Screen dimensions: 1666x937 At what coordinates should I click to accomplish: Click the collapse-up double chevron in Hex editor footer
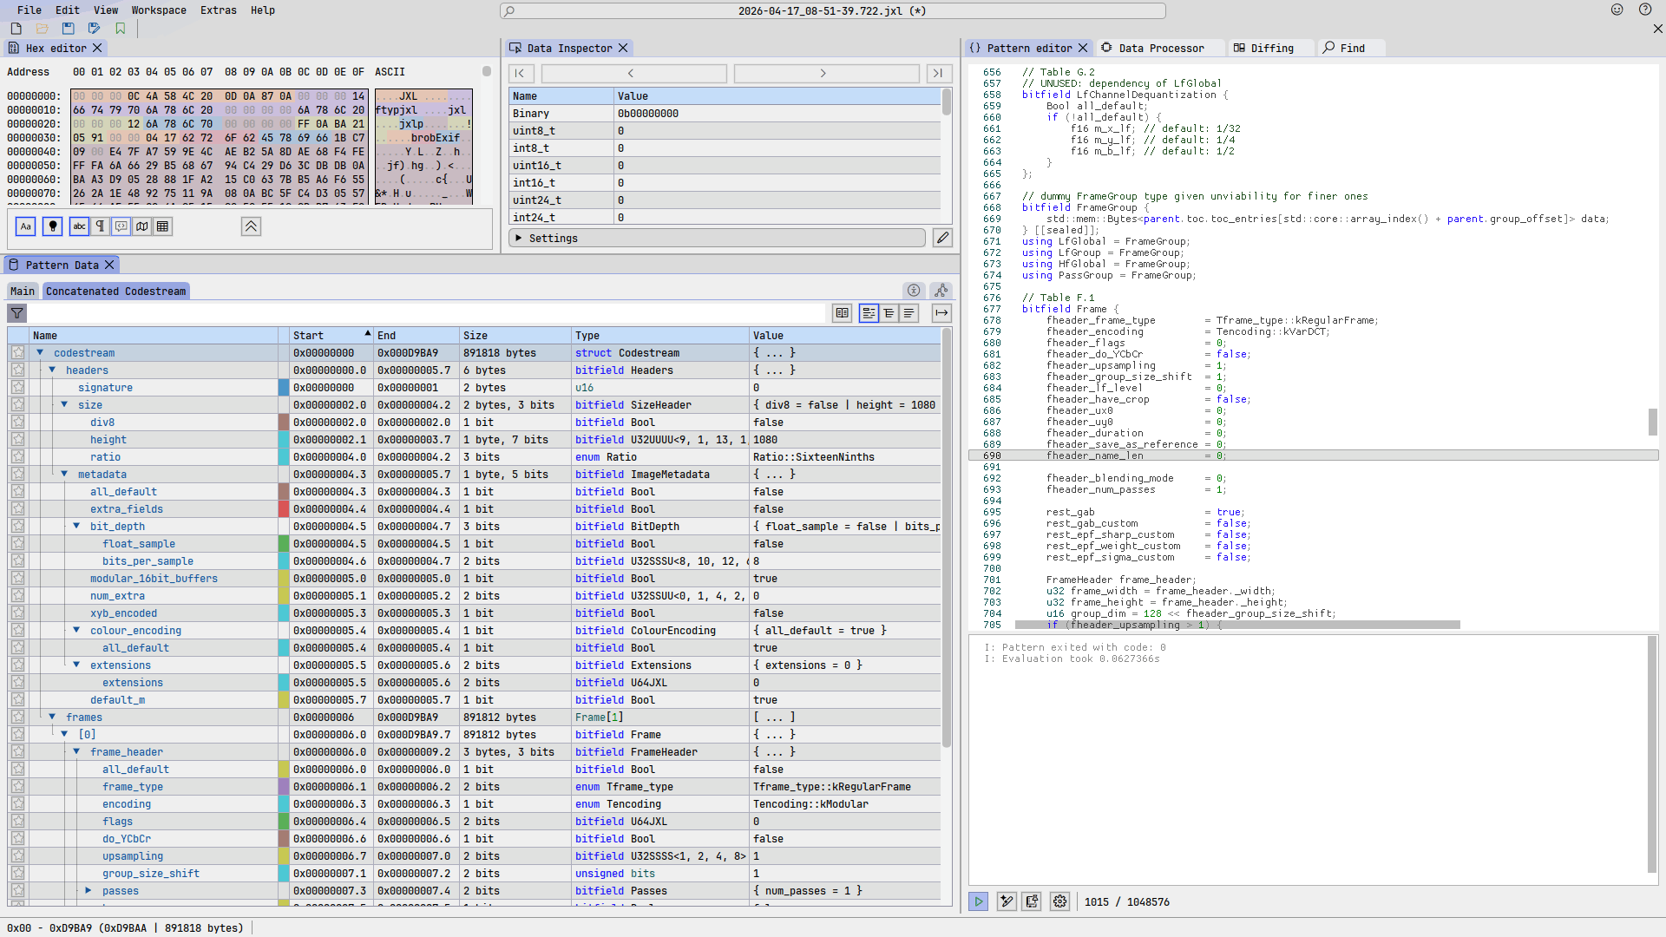tap(251, 226)
